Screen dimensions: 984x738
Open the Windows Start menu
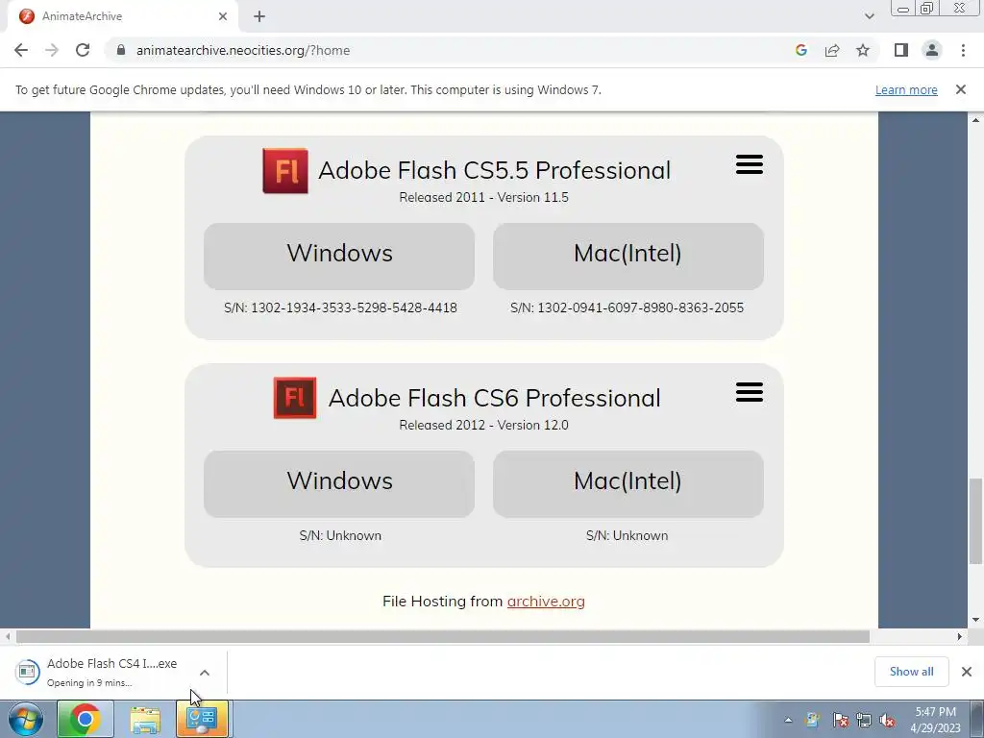[x=26, y=719]
